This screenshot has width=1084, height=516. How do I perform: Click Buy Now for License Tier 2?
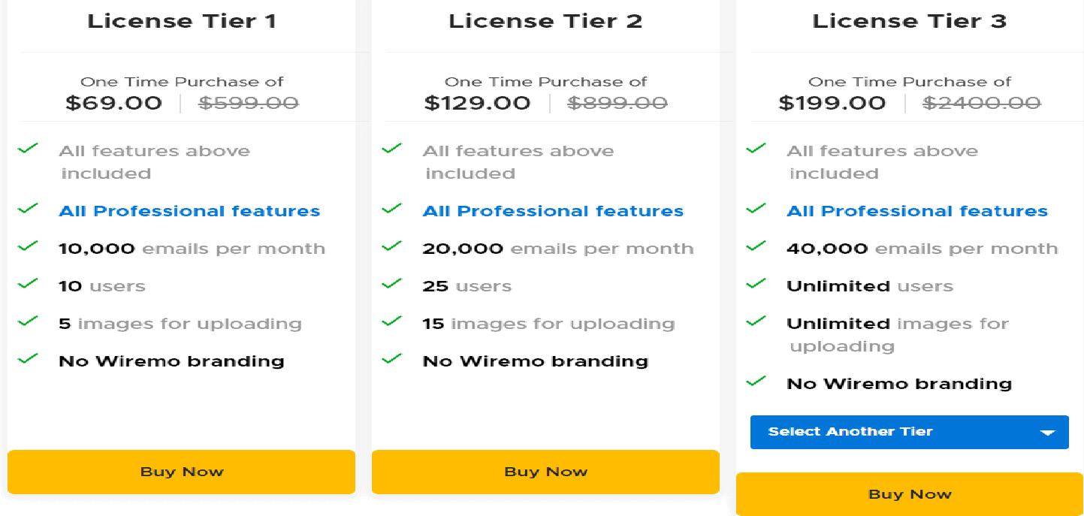[x=545, y=472]
